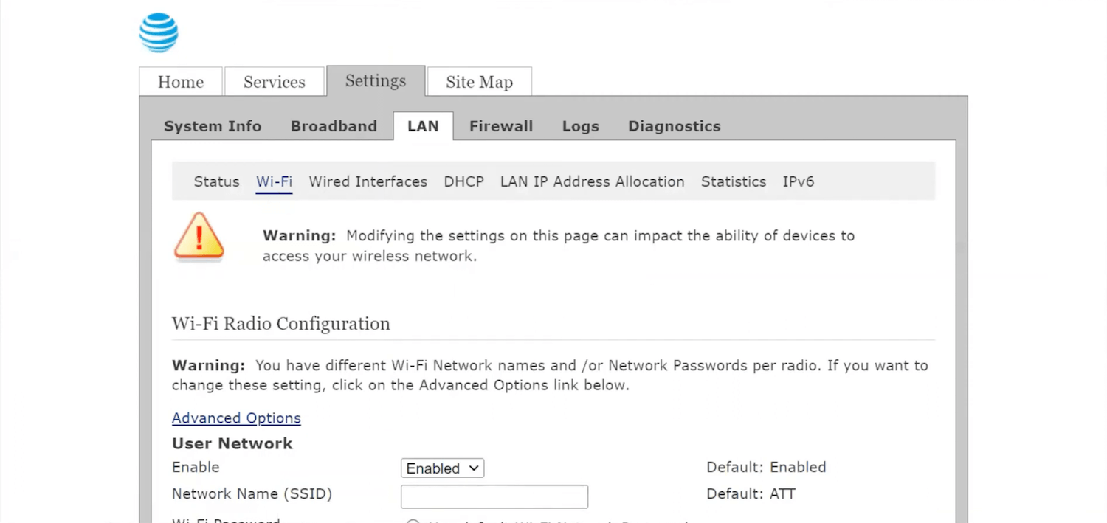Expand the User Network Enable dropdown
This screenshot has width=1107, height=523.
(442, 468)
